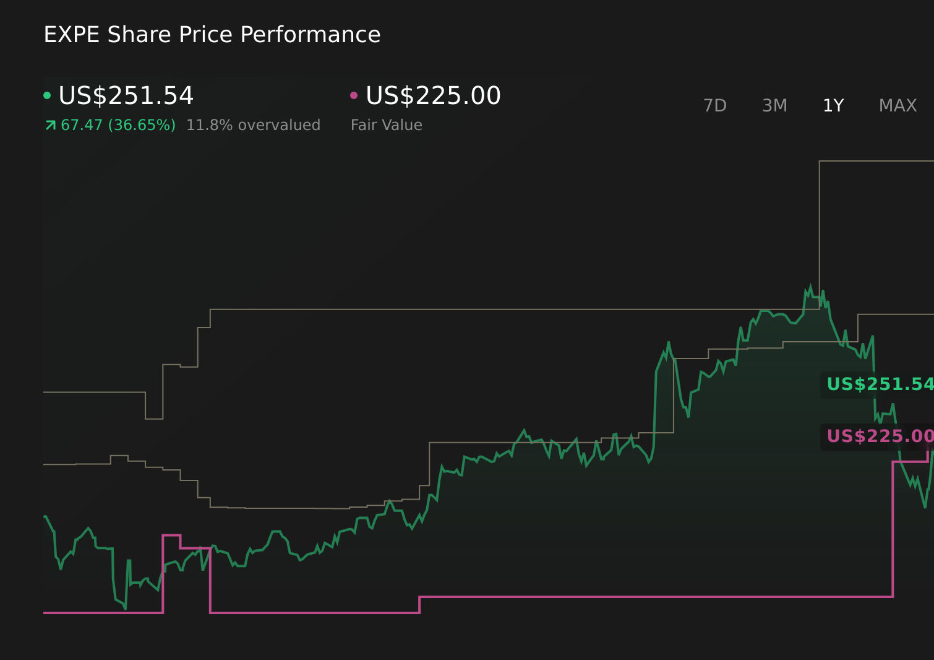The height and width of the screenshot is (660, 934).
Task: Click the green US$251.54 chart price tag
Action: tap(878, 384)
